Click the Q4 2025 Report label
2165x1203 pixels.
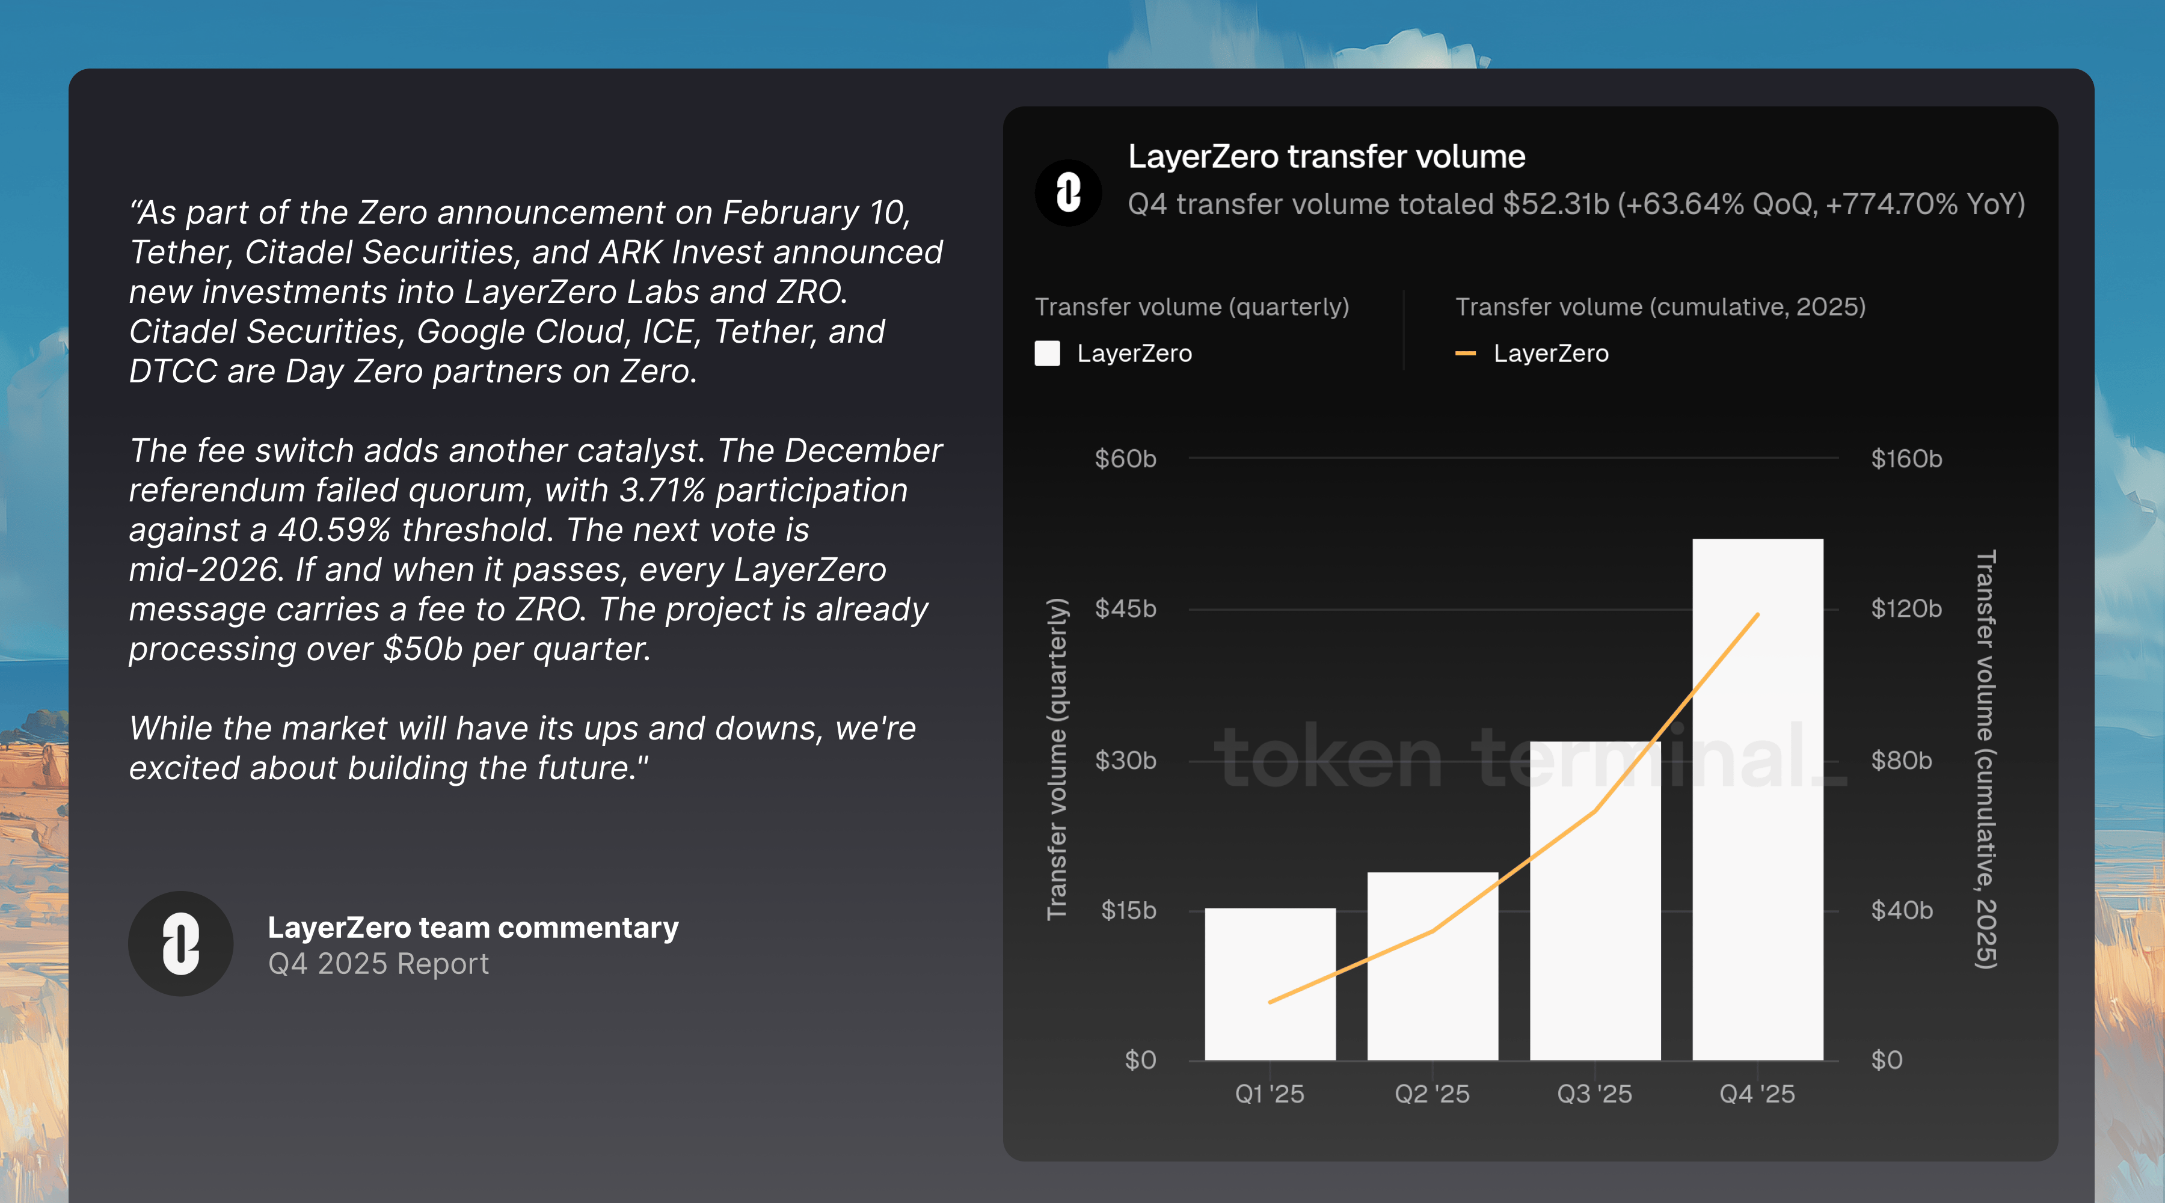(x=378, y=964)
